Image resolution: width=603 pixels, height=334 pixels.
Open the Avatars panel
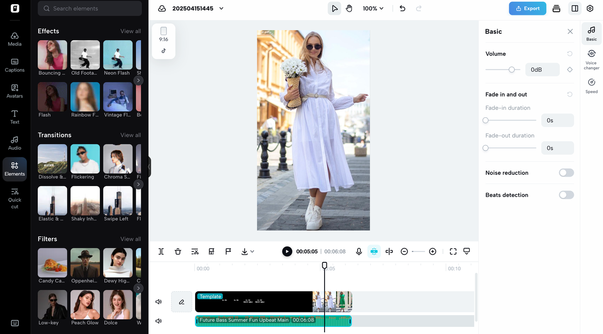point(15,91)
